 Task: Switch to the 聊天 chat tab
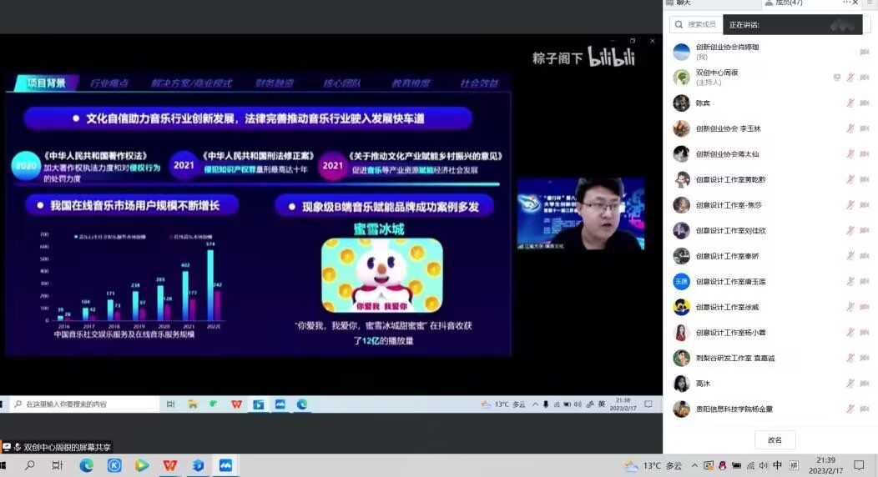(x=683, y=3)
